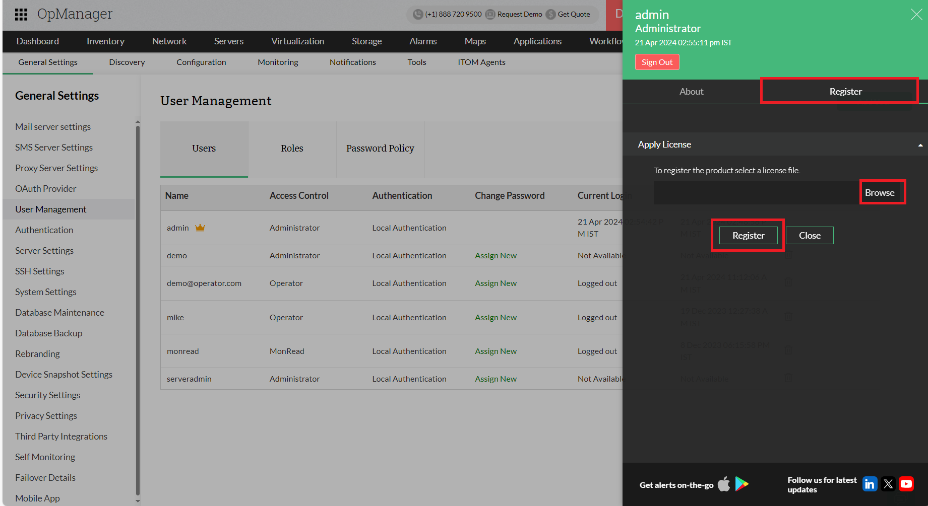Click the crown icon next to admin
The image size is (928, 506).
click(200, 228)
